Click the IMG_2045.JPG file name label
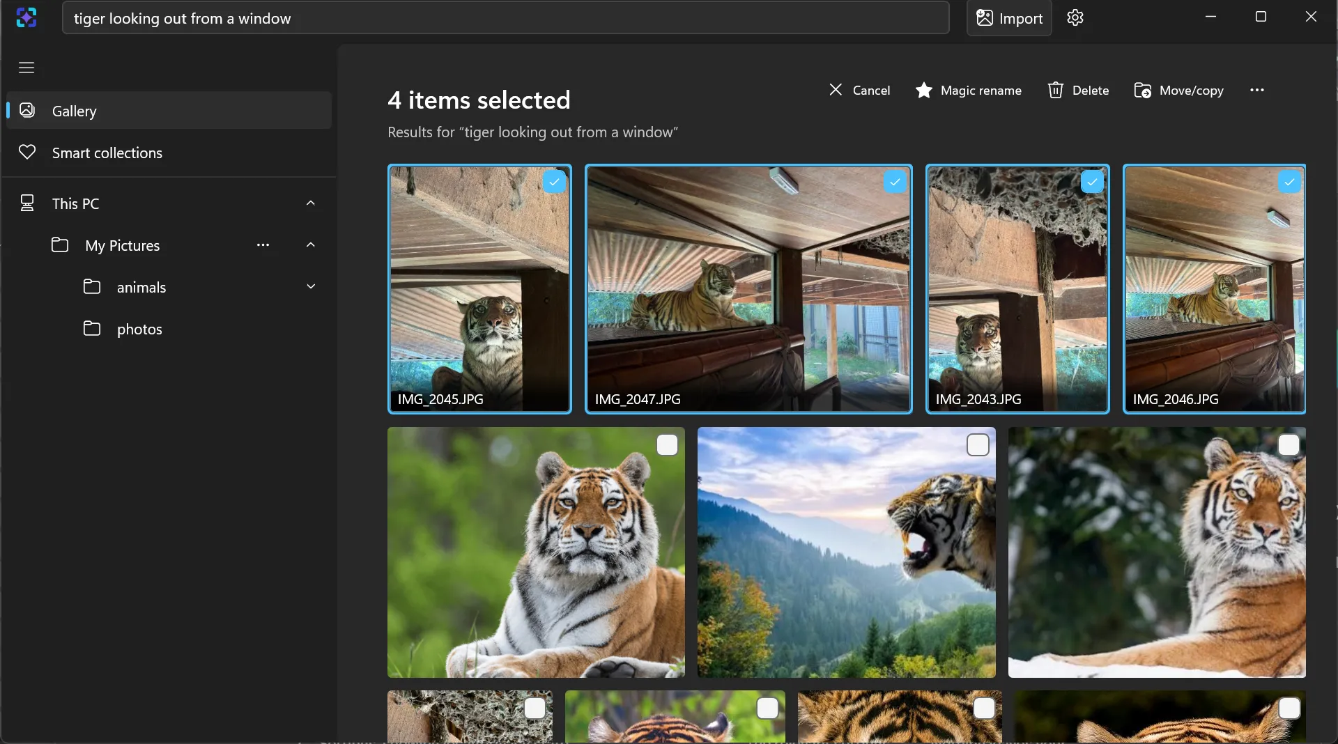This screenshot has width=1338, height=744. point(440,399)
